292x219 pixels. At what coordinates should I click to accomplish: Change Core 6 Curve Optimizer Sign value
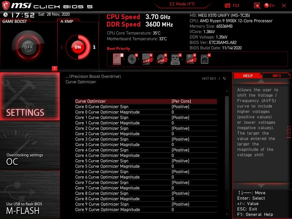[180, 171]
